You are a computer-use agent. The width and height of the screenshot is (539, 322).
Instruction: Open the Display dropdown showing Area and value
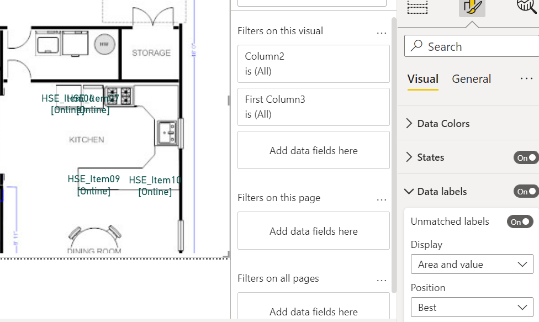click(472, 264)
